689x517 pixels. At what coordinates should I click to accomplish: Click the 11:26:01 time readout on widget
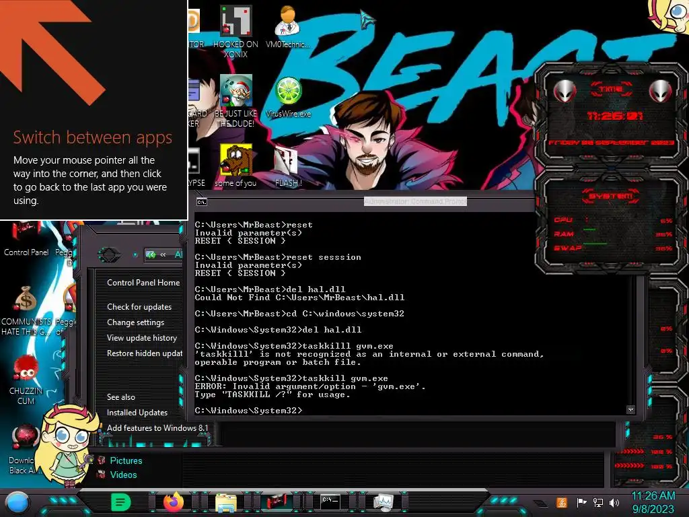click(615, 116)
